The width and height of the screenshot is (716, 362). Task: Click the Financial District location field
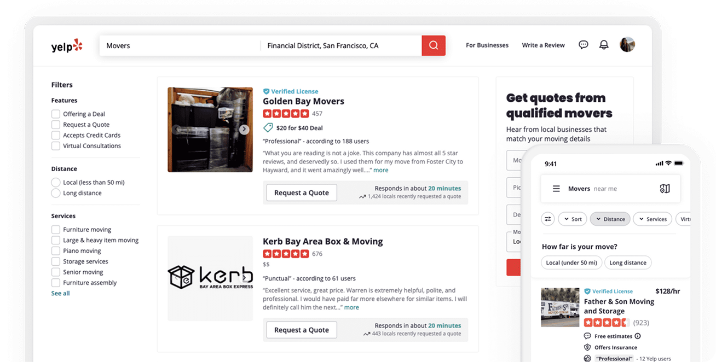[341, 46]
